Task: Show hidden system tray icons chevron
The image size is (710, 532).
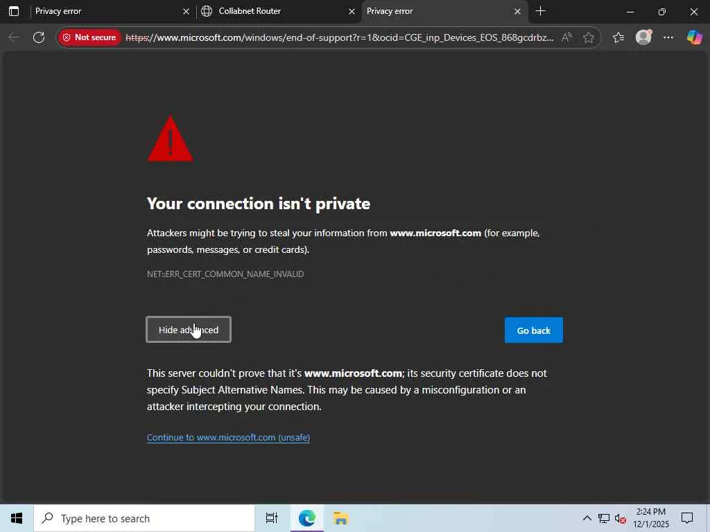Action: 587,518
